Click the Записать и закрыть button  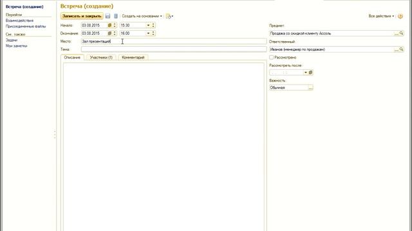point(82,16)
